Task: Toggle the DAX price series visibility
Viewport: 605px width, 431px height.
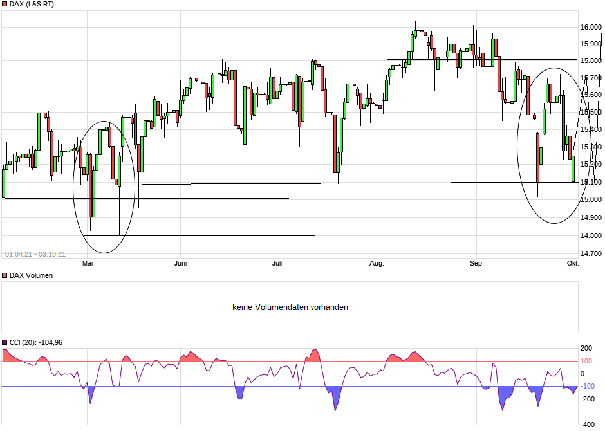Action: point(5,5)
